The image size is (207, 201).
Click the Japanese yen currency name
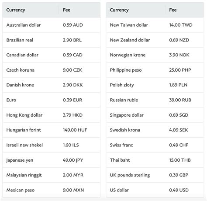[x=20, y=160]
